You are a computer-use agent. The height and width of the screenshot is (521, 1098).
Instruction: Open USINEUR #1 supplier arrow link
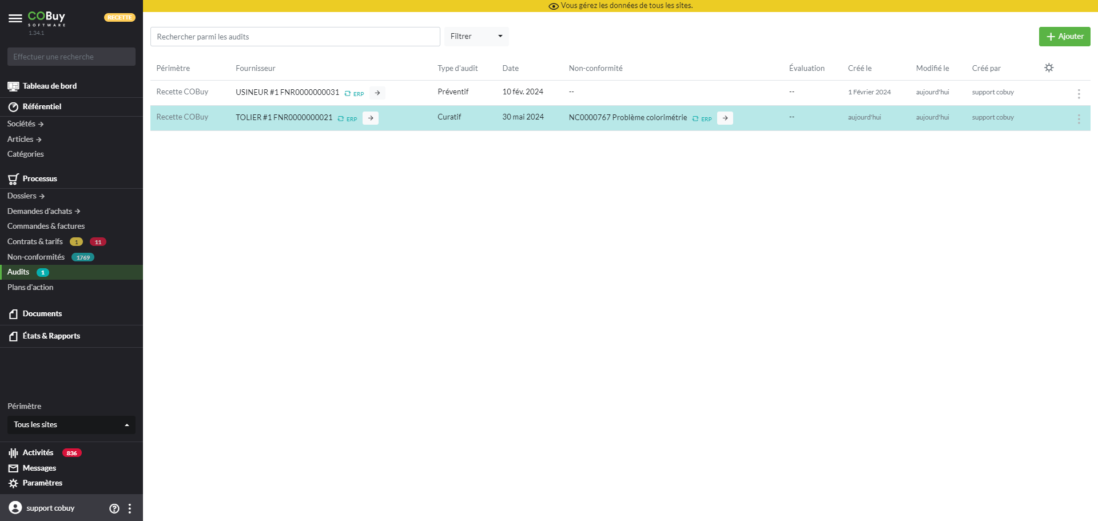377,93
